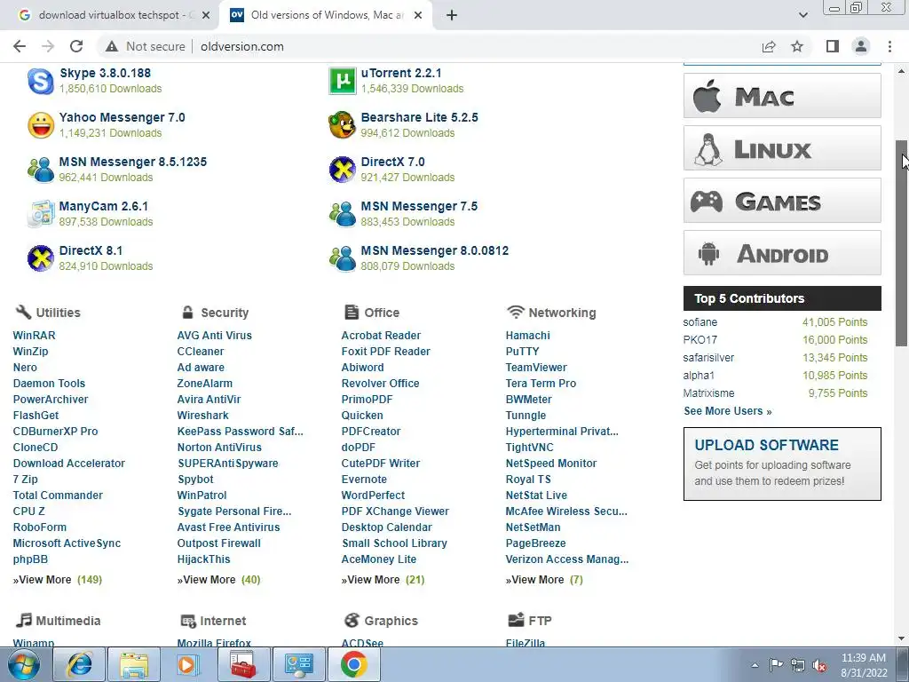909x682 pixels.
Task: Select the Old versions of Windows tab
Action: (x=327, y=15)
